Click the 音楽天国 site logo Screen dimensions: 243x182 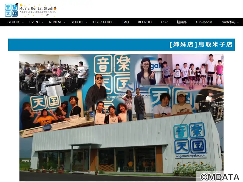[11, 10]
